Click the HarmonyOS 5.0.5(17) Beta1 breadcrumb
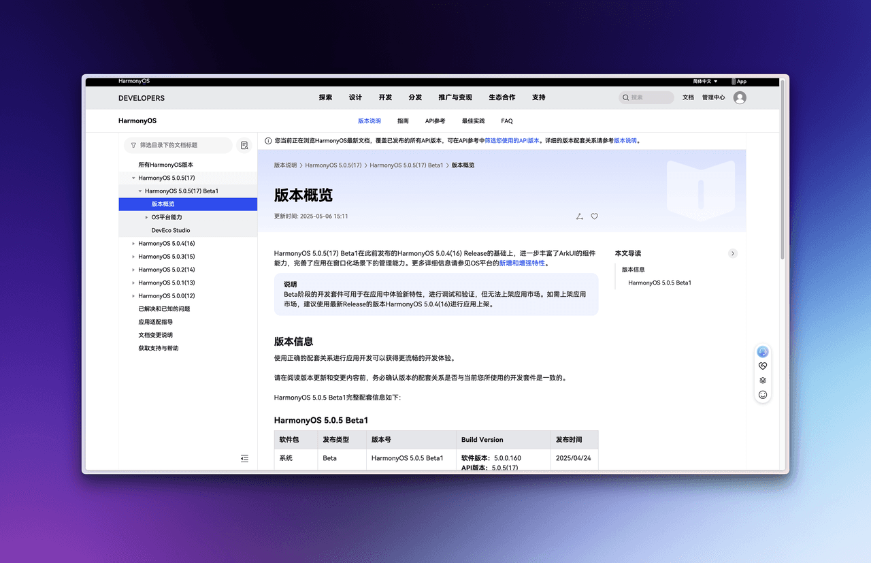This screenshot has height=563, width=871. [406, 165]
